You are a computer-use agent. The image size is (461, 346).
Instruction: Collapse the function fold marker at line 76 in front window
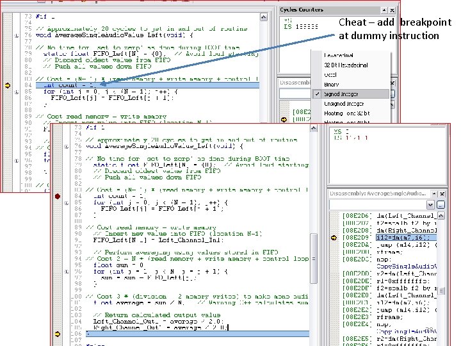pos(67,147)
